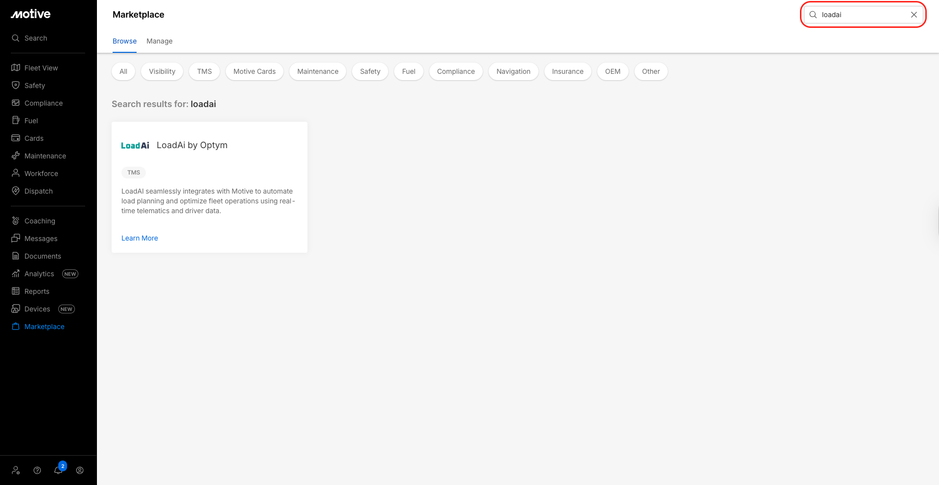Filter by TMS category chip
This screenshot has height=485, width=939.
point(205,71)
